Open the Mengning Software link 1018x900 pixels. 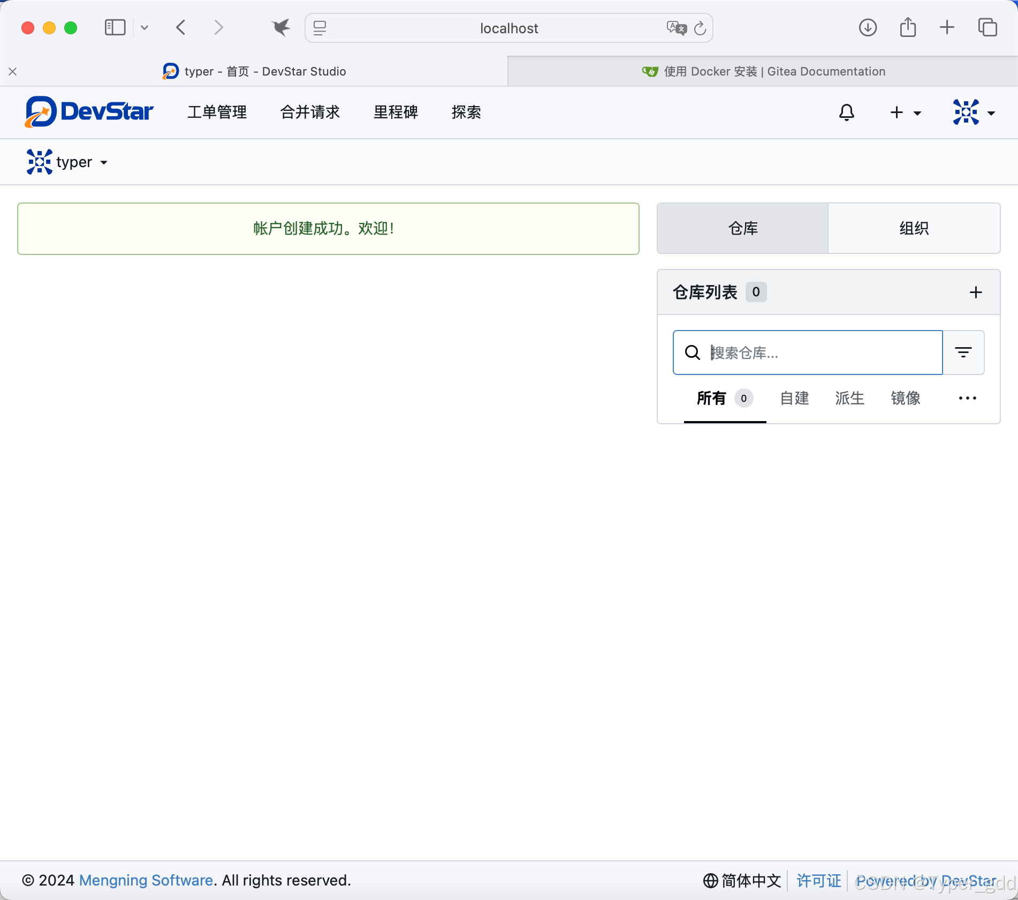click(146, 880)
